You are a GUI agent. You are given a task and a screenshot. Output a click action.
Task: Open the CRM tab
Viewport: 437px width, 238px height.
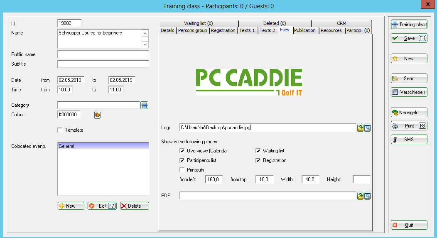[x=342, y=23]
